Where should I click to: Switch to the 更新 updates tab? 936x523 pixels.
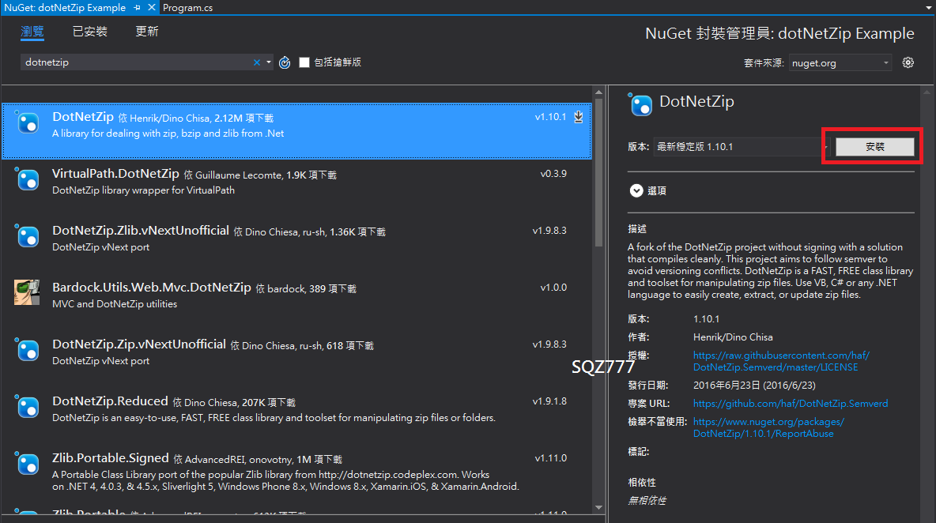146,32
